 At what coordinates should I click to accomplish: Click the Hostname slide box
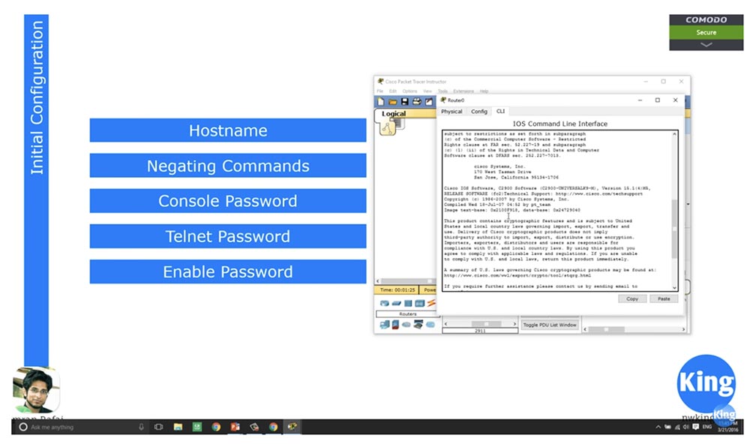pyautogui.click(x=228, y=130)
